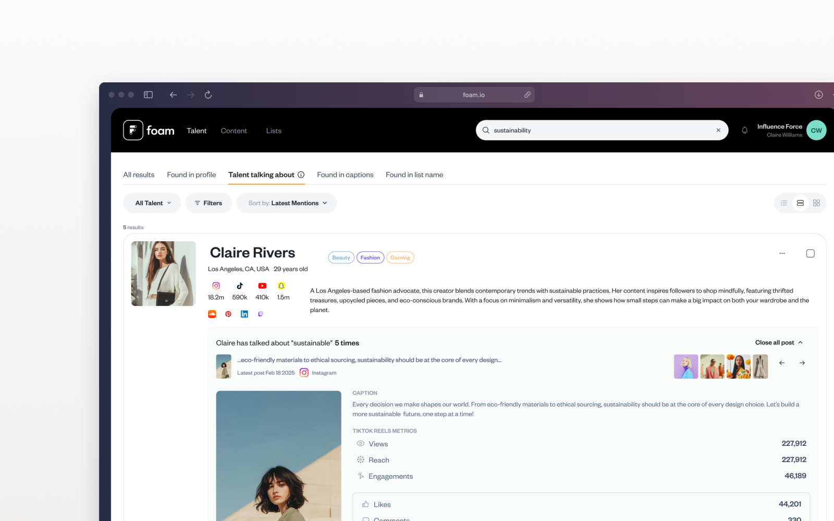
Task: Reload the page with the refresh icon
Action: 208,95
